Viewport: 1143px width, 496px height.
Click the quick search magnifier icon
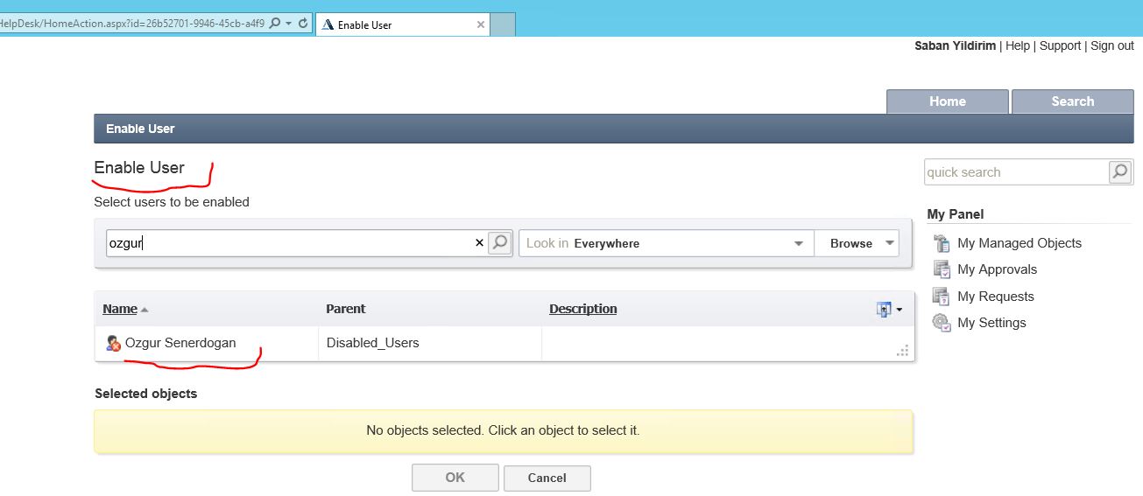1120,172
